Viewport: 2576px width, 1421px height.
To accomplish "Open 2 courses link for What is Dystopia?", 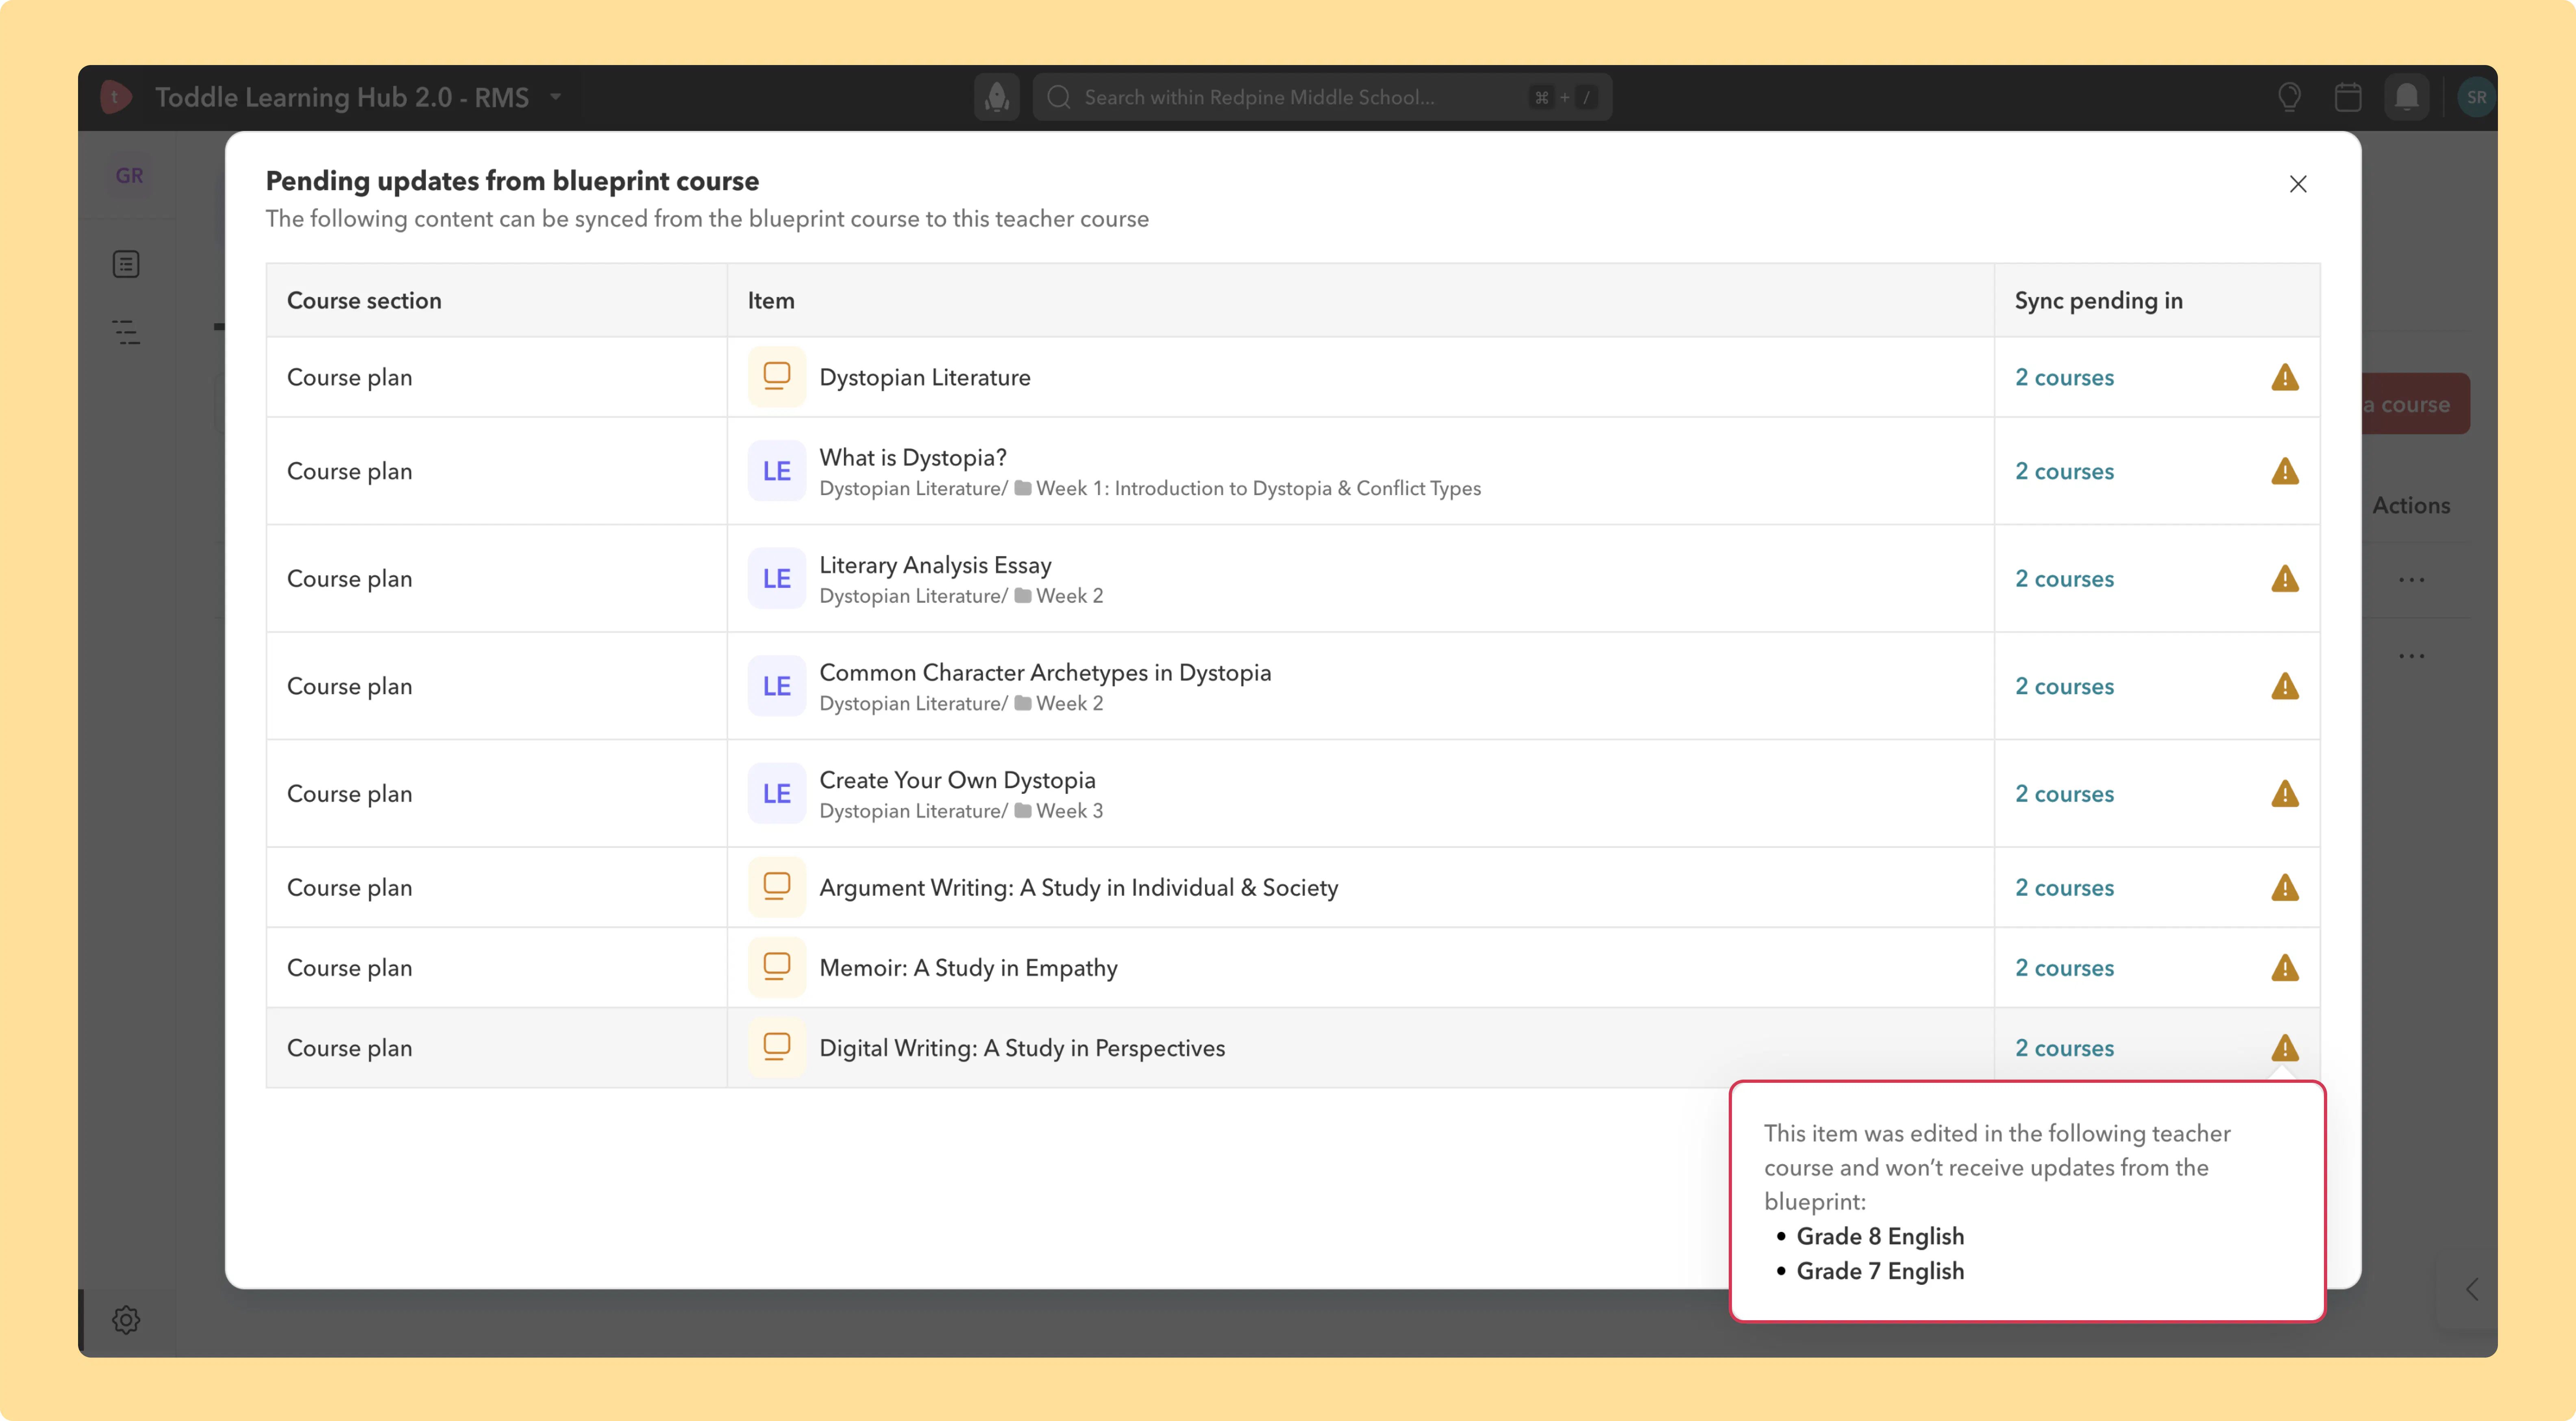I will [x=2064, y=472].
